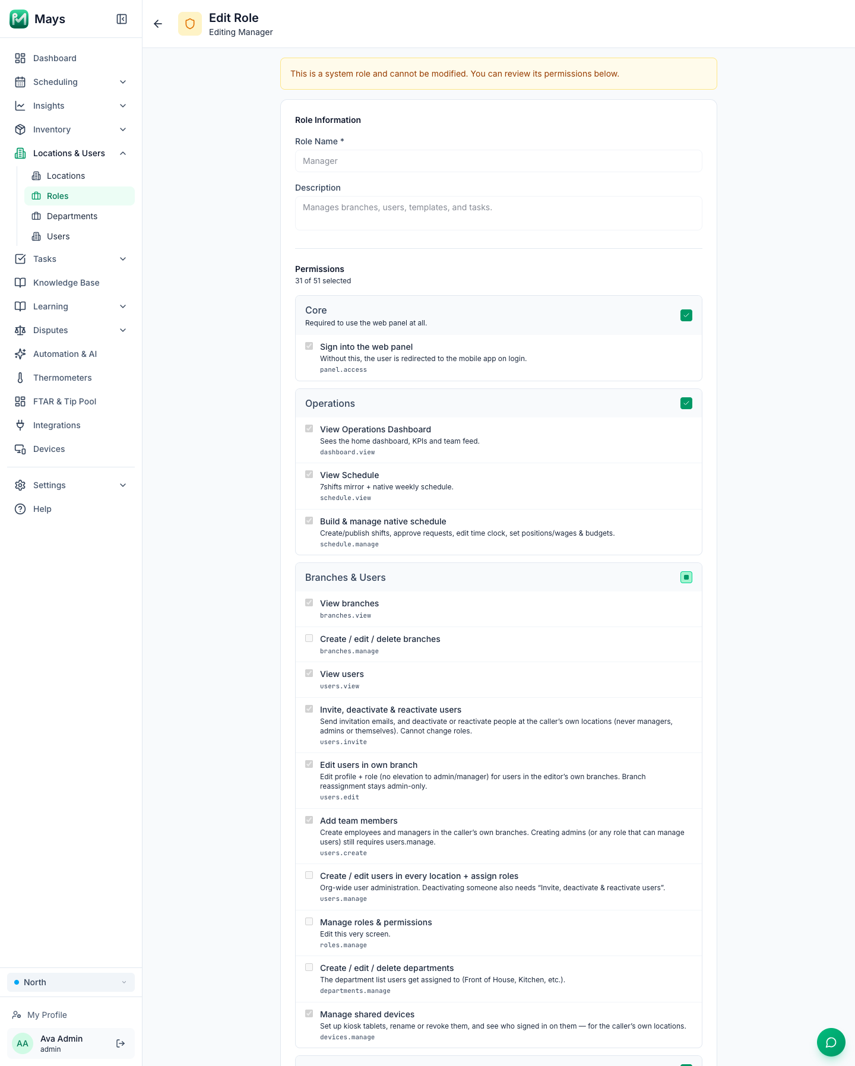The width and height of the screenshot is (855, 1066).
Task: Open the Help link in sidebar
Action: coord(71,509)
